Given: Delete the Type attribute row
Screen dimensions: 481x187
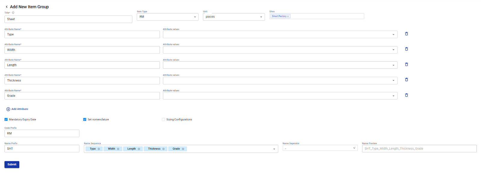Looking at the screenshot, I should pyautogui.click(x=406, y=34).
